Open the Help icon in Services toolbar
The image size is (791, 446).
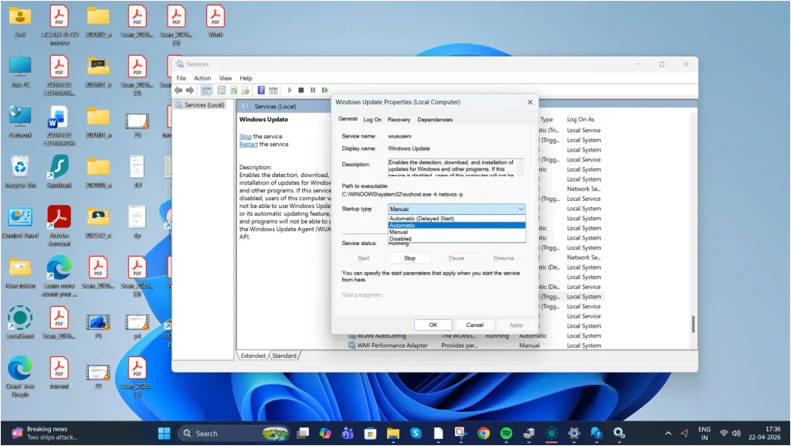tap(260, 90)
